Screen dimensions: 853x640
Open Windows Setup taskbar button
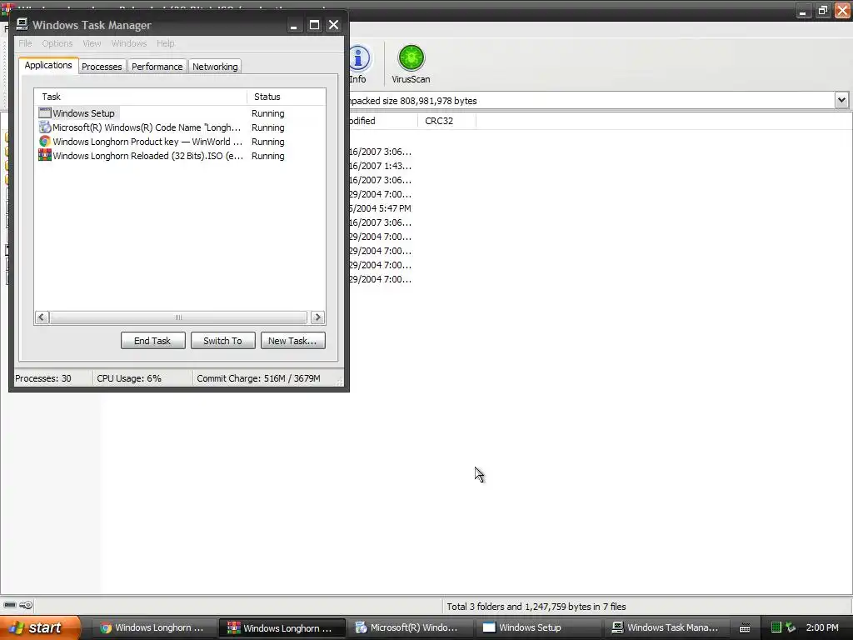(x=537, y=628)
